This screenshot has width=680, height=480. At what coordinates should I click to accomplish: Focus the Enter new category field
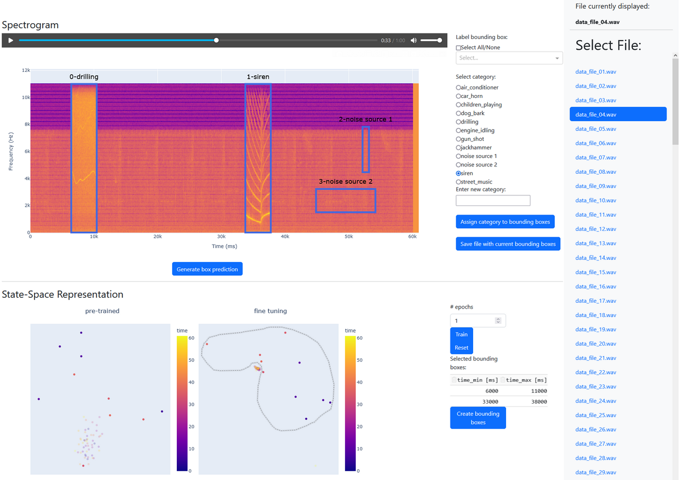[x=493, y=200]
